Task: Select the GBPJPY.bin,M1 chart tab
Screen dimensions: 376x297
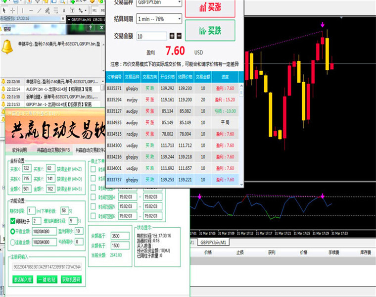Action: 213,243
